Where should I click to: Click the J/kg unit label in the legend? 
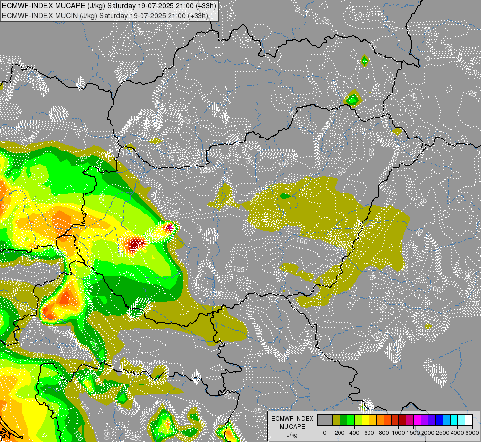[x=292, y=435]
